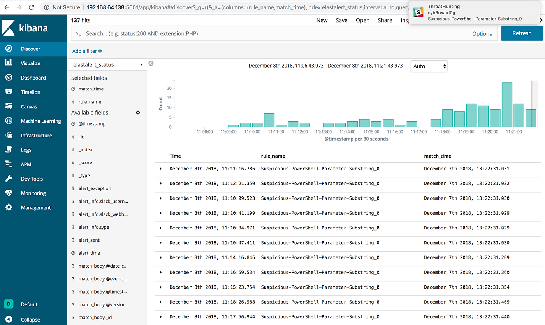Click the alert_info.type field
Viewport: 545px width, 325px height.
[93, 227]
